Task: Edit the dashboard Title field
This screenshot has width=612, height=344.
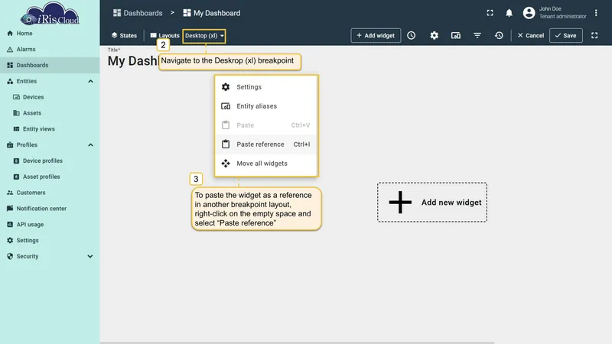Action: click(132, 61)
